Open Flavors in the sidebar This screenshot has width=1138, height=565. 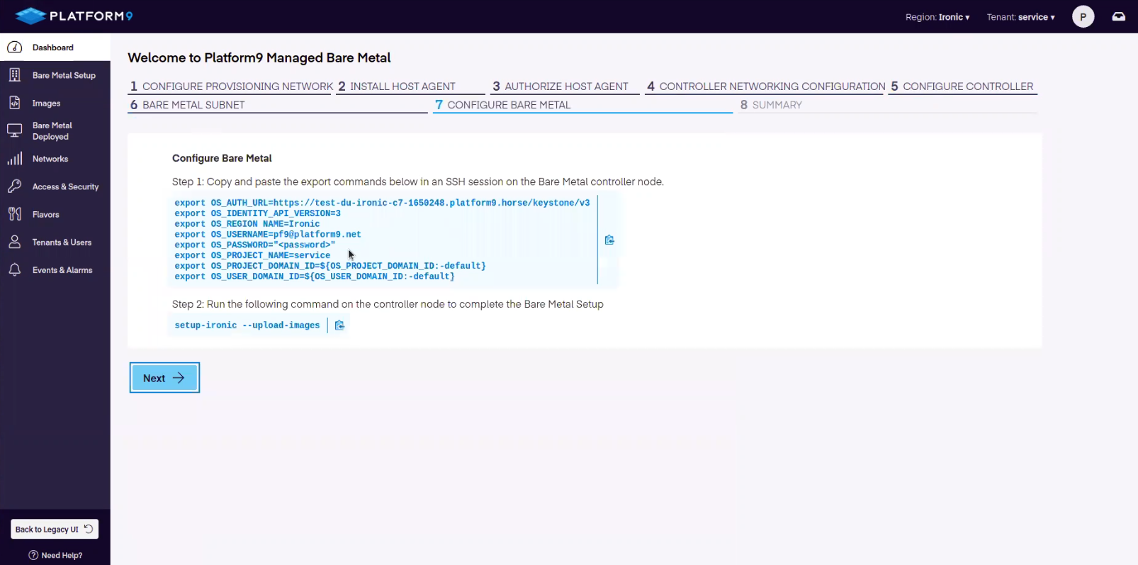55,214
